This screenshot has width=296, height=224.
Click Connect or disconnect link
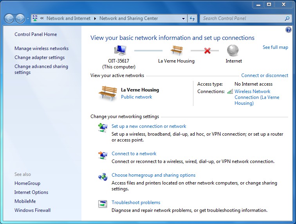(x=264, y=75)
